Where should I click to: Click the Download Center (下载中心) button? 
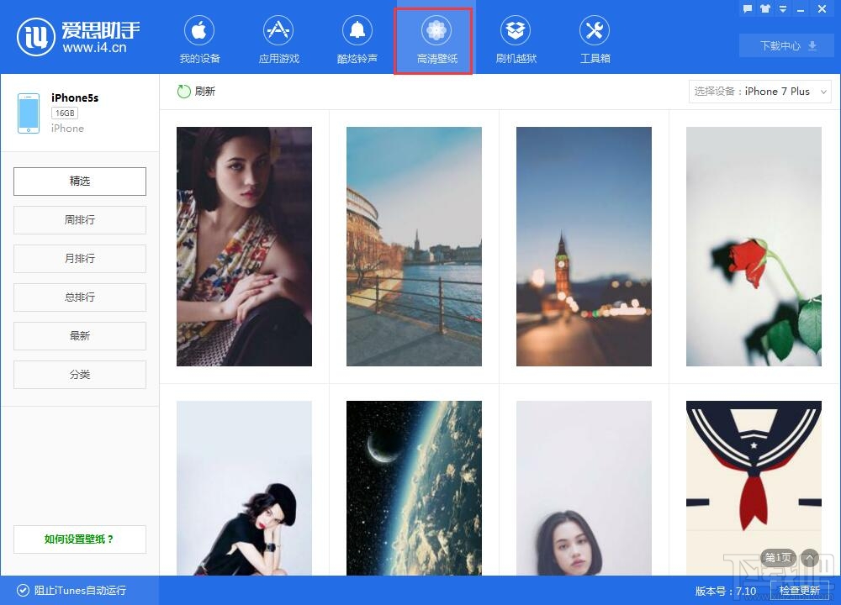[x=786, y=46]
